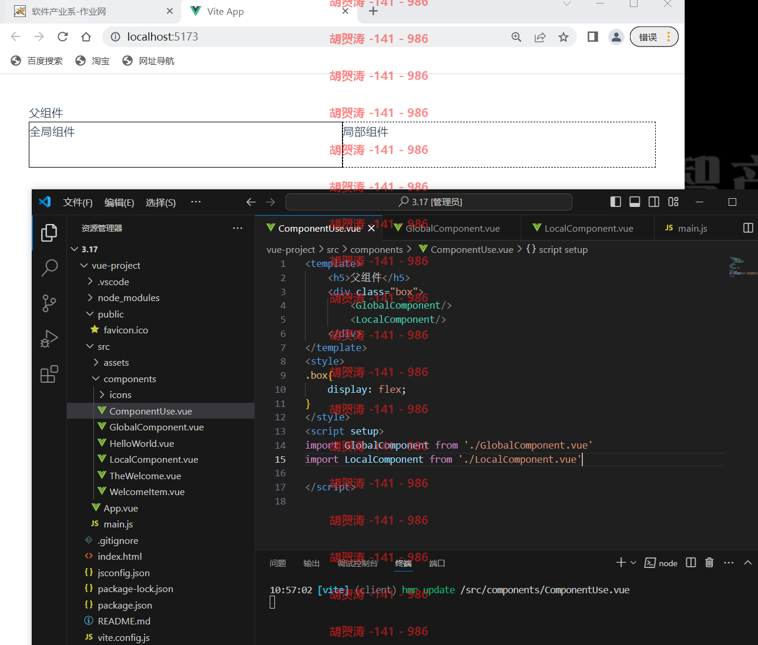Open the Source Control view icon

tap(49, 303)
